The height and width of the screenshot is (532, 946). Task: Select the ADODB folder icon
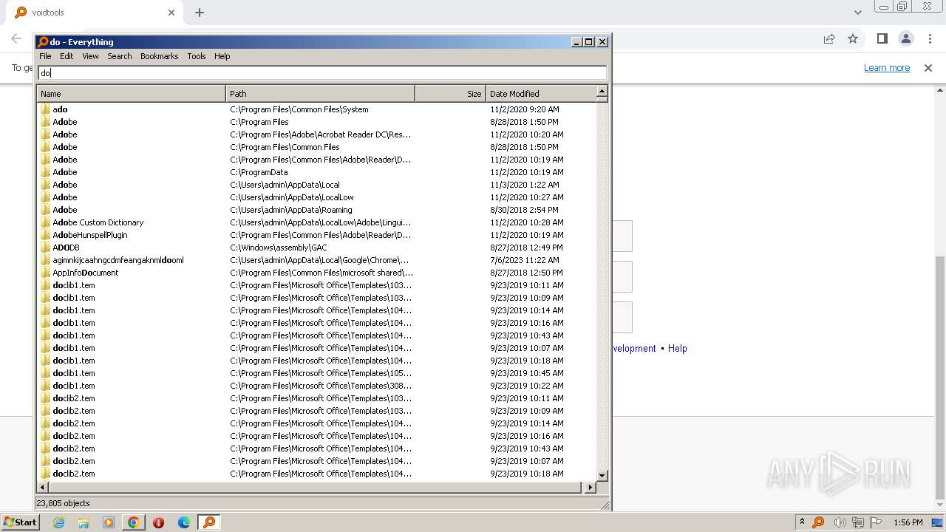coord(45,248)
